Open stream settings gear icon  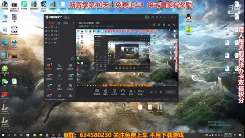161,92
